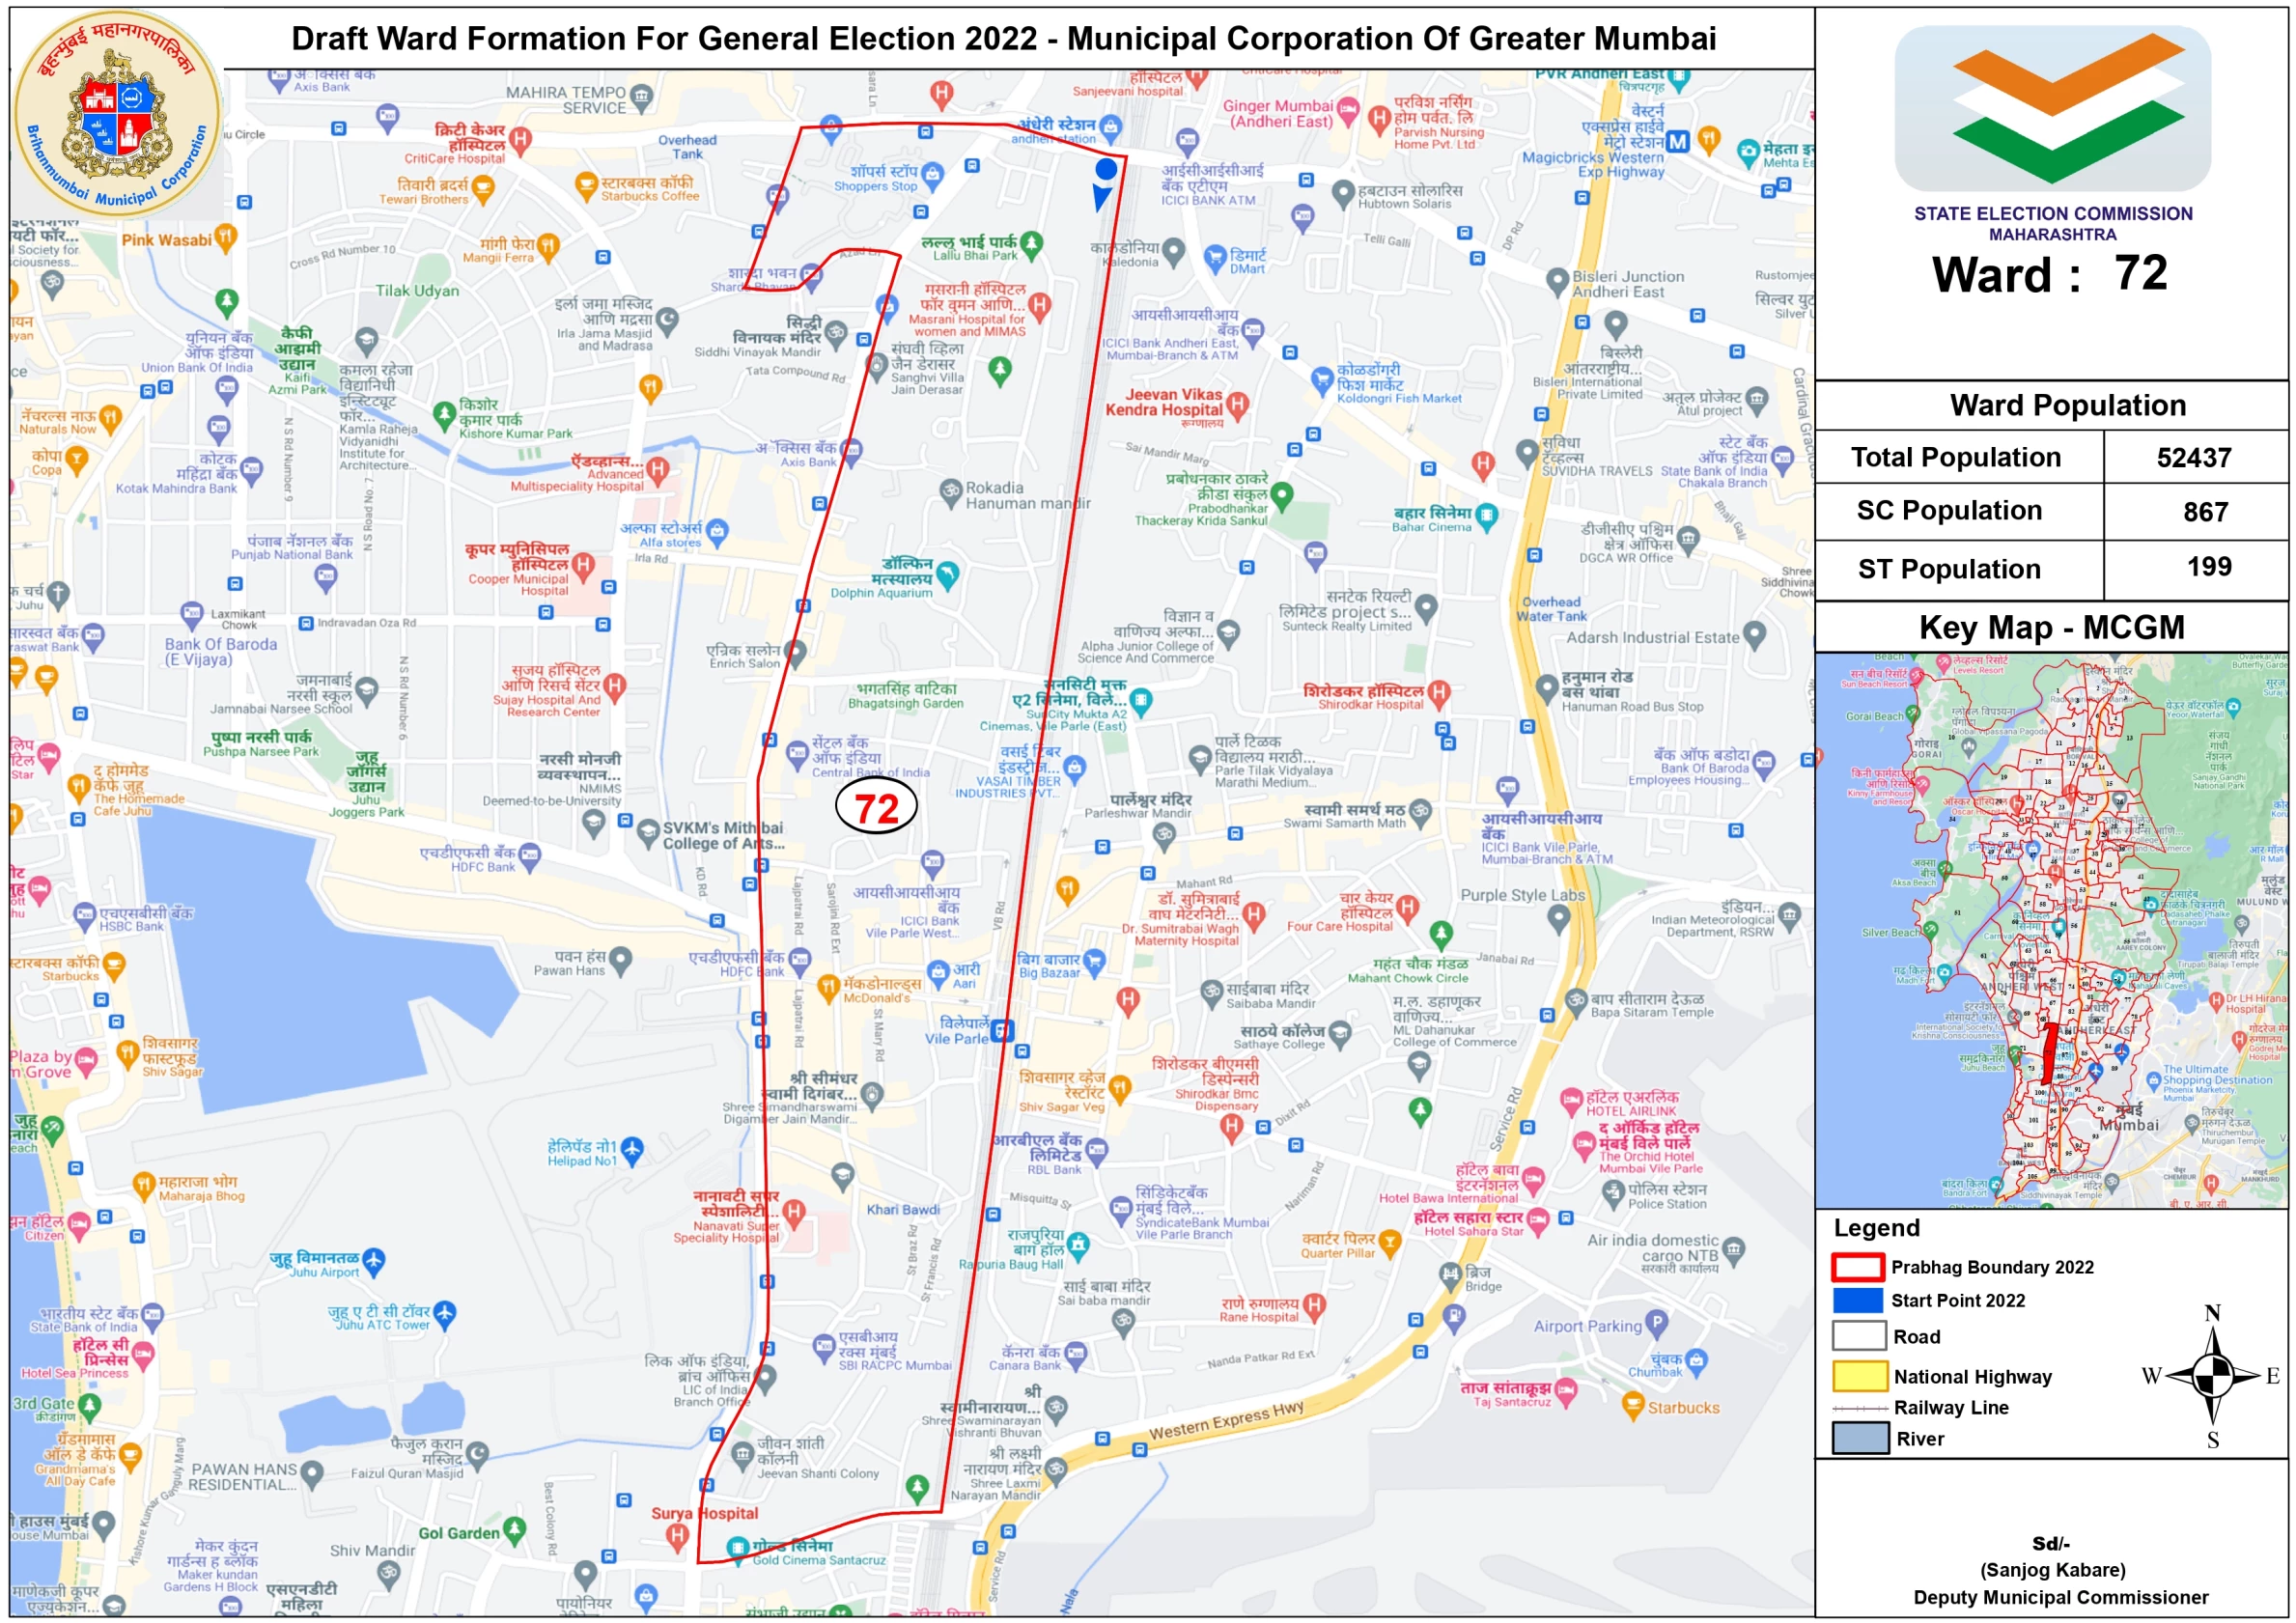
Task: Click the red Prabhag Boundary legend swatch
Action: click(1858, 1267)
